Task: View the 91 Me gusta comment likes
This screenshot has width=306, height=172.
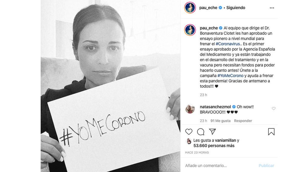Action: point(220,121)
